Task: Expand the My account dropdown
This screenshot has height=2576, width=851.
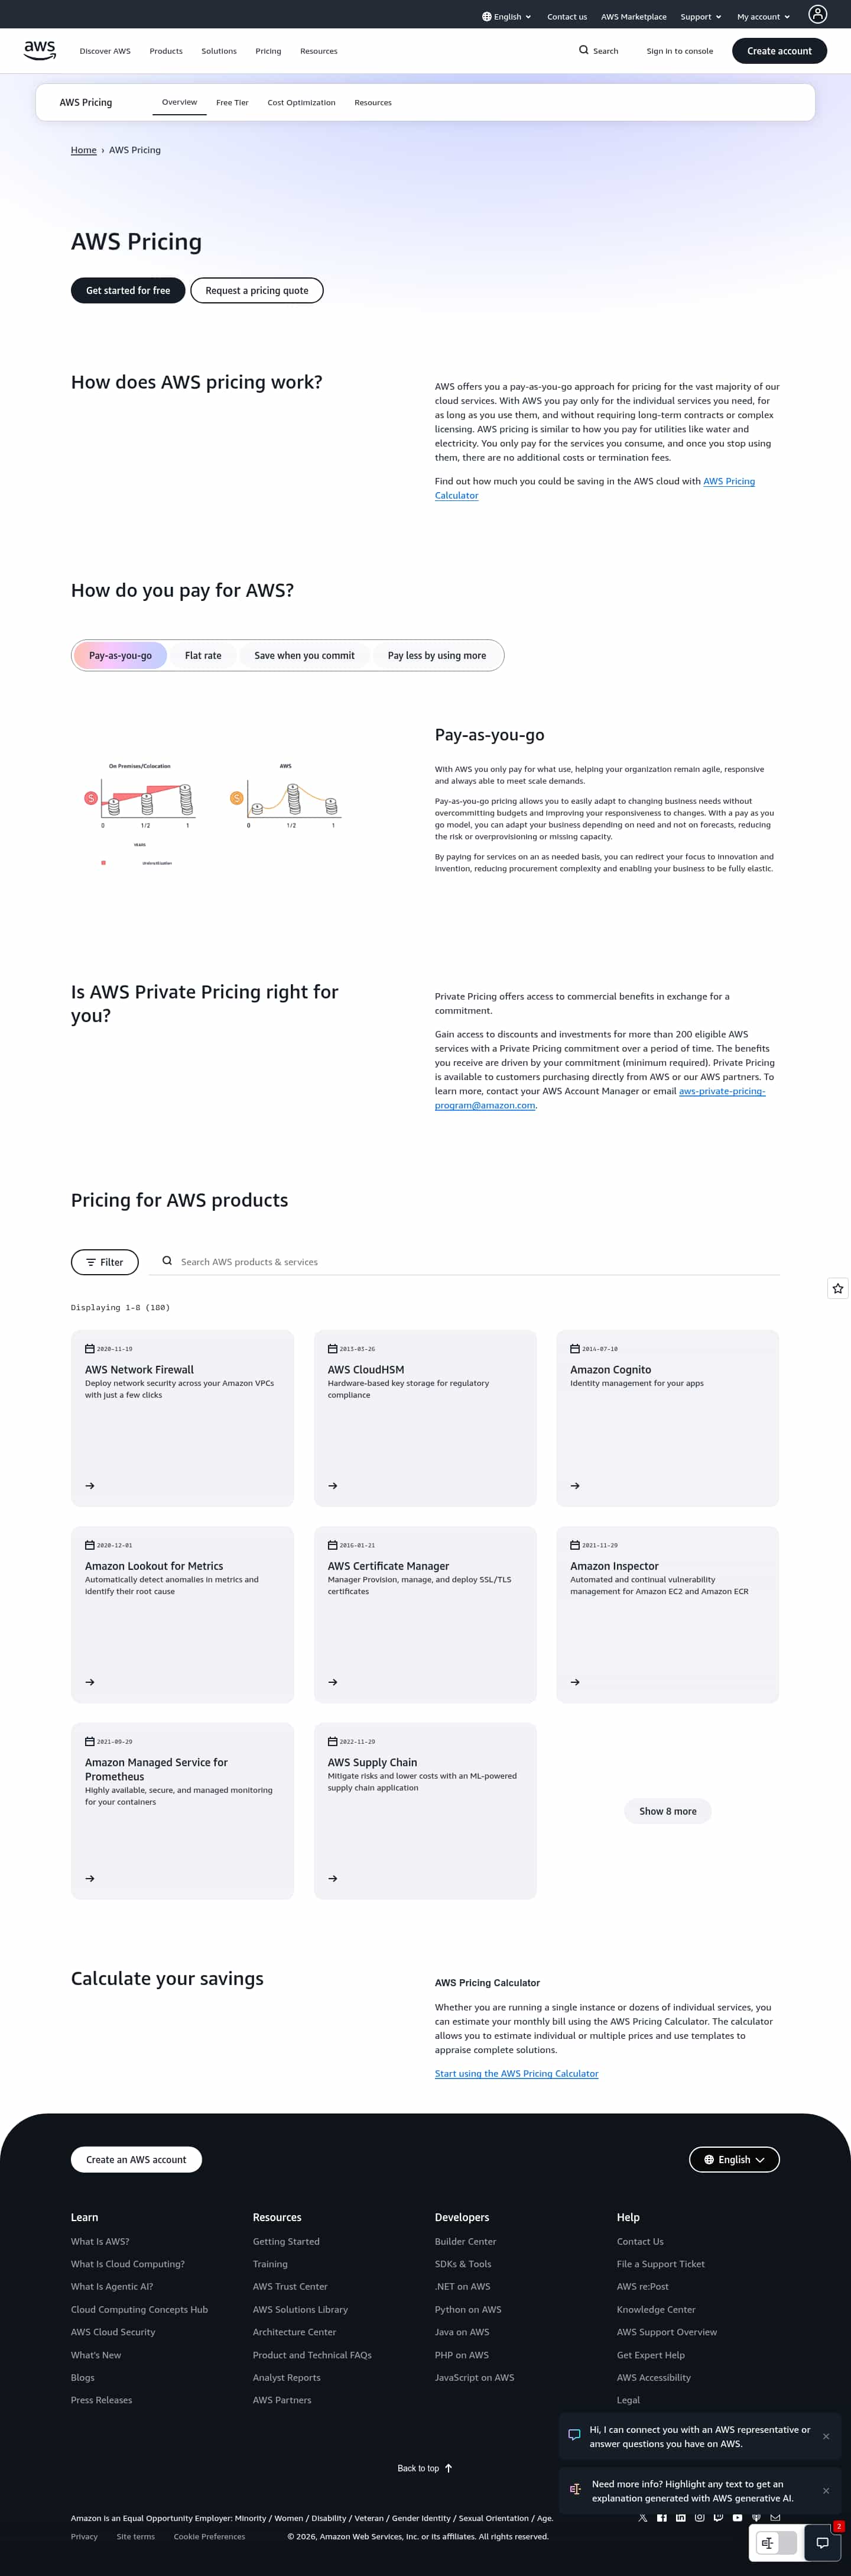Action: point(763,17)
